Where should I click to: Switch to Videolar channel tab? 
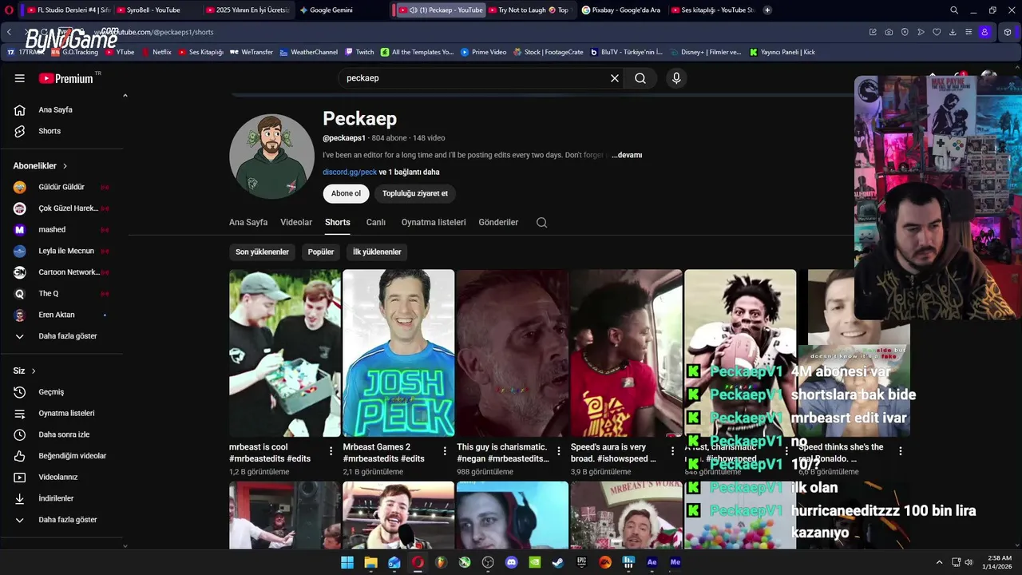296,223
